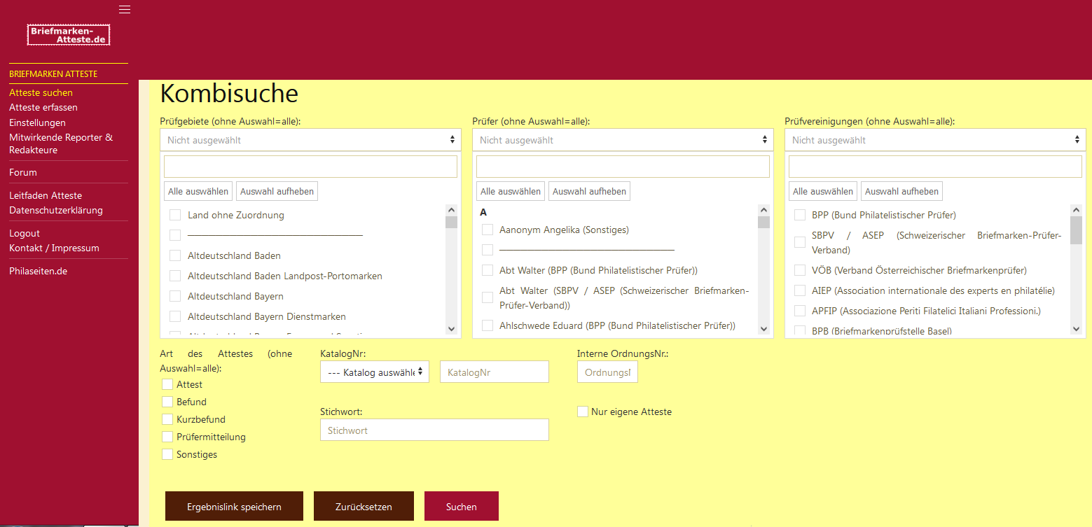Image resolution: width=1092 pixels, height=527 pixels.
Task: Click the Briefmarken-Atteste.de logo
Action: pyautogui.click(x=69, y=35)
